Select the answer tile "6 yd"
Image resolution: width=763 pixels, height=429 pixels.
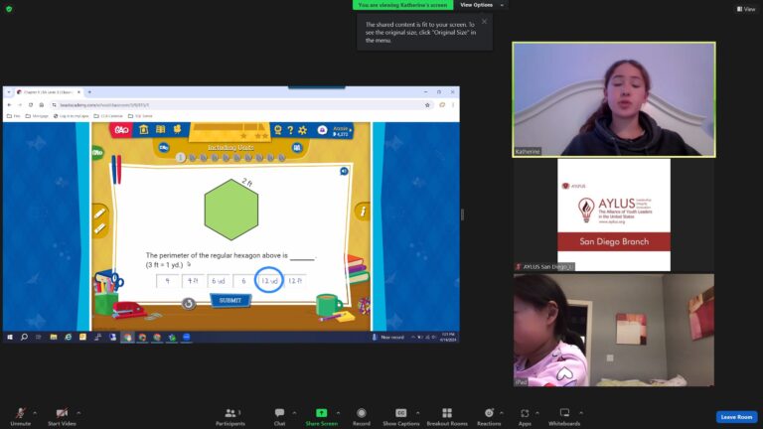(218, 281)
